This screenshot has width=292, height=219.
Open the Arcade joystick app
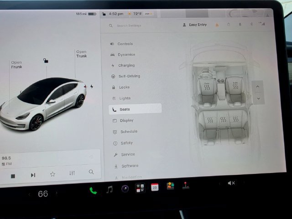click(x=186, y=185)
